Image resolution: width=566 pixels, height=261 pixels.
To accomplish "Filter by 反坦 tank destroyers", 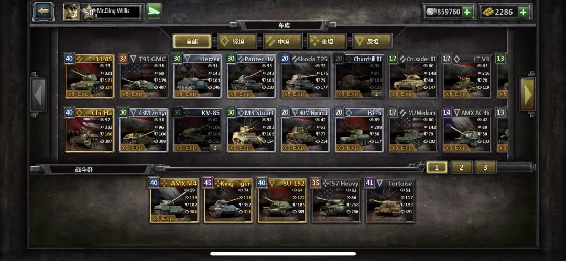I will pyautogui.click(x=373, y=41).
